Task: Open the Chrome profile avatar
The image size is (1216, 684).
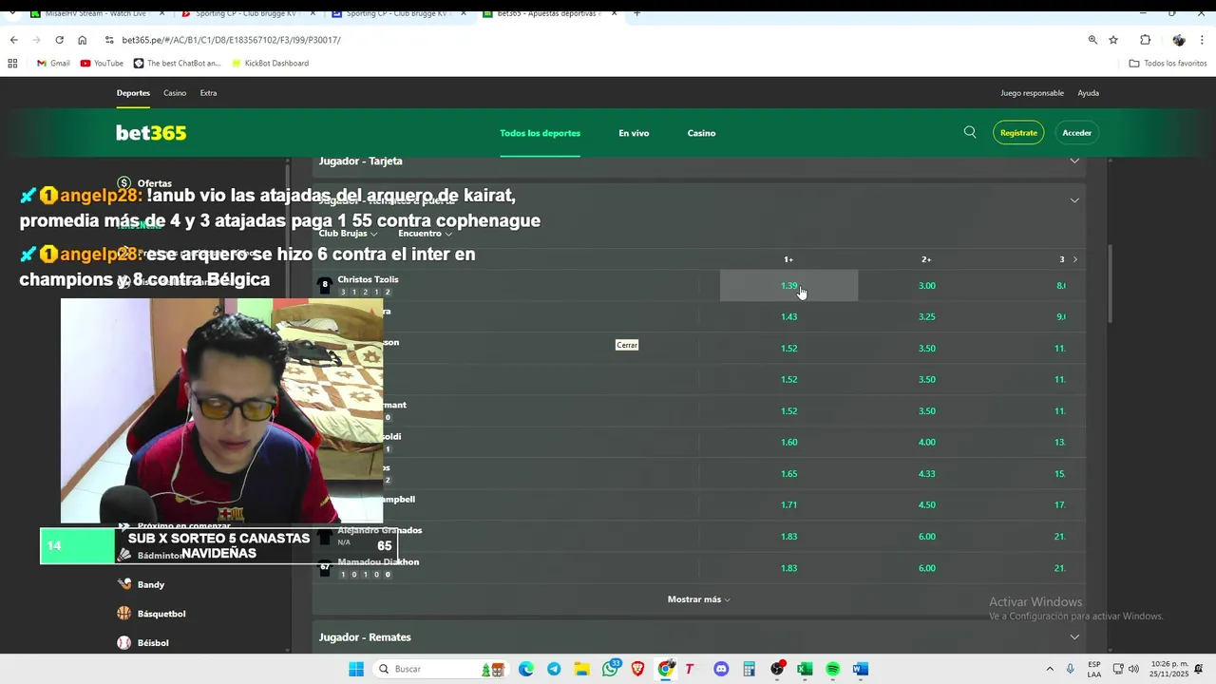Action: 1178,40
